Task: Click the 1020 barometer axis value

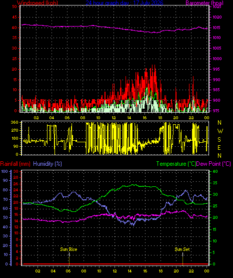Action: pyautogui.click(x=217, y=17)
